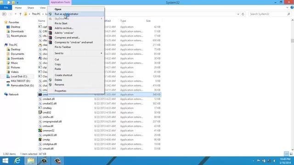294x165 pixels.
Task: Go back with the Back arrow button
Action: point(4,14)
